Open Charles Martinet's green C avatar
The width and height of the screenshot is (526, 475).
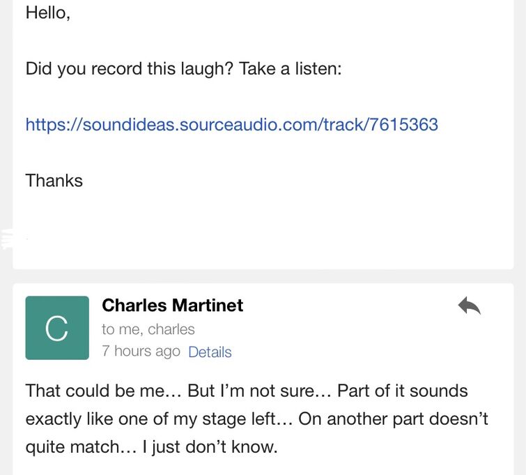tap(57, 328)
